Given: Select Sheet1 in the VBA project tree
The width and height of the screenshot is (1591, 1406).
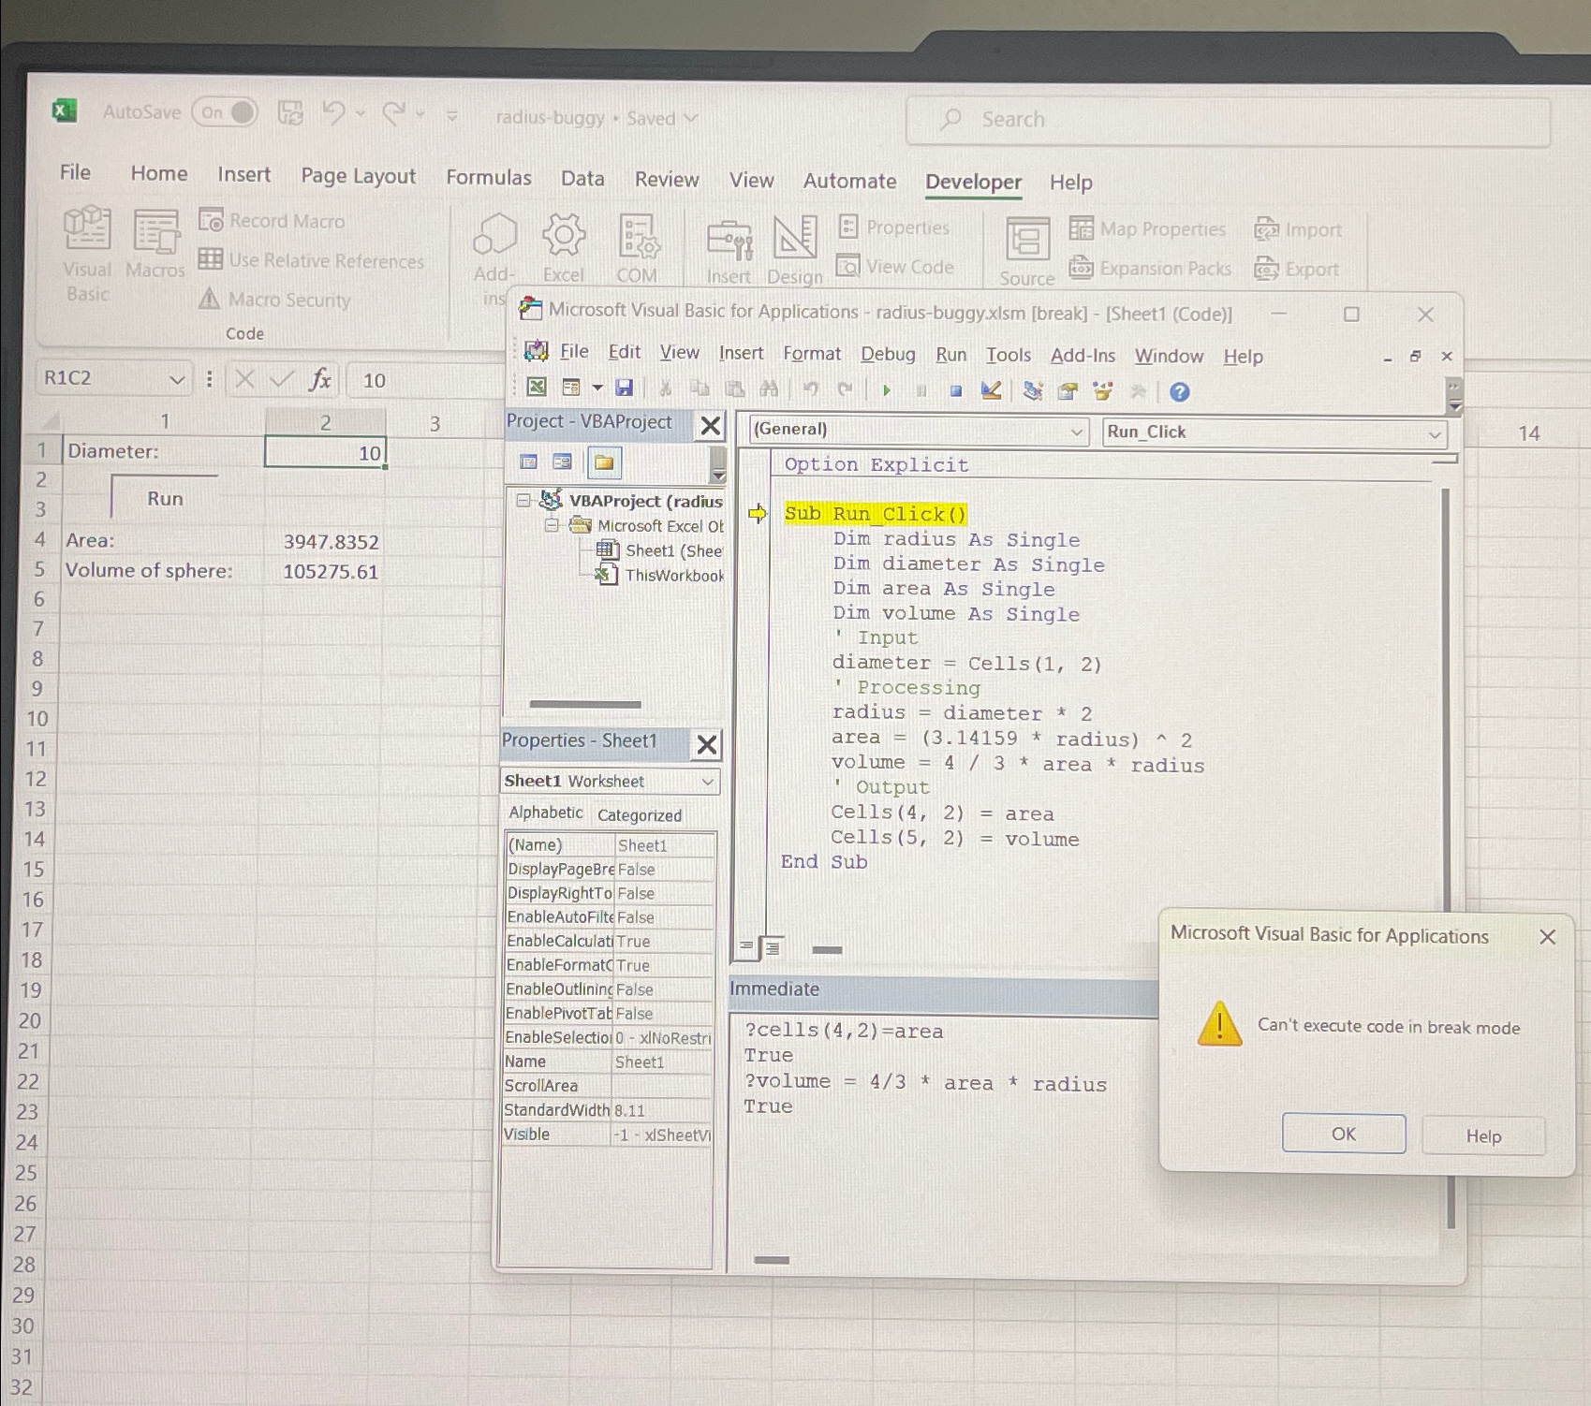Looking at the screenshot, I should [x=661, y=550].
